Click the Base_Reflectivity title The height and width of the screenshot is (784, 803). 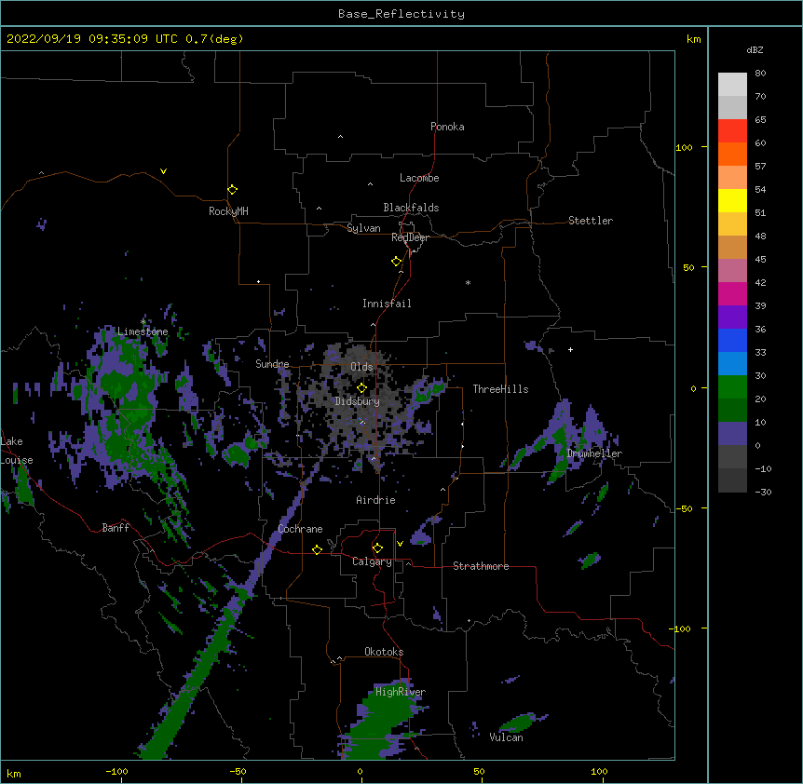pyautogui.click(x=401, y=14)
